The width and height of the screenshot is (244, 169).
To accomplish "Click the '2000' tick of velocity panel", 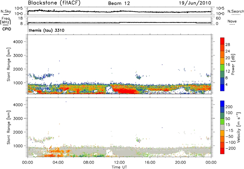I will tap(18, 132).
